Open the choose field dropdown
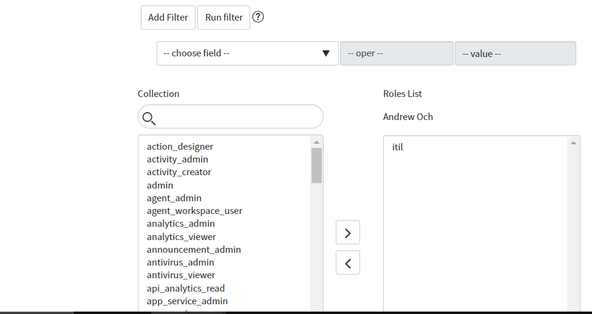The image size is (592, 314). coord(248,53)
